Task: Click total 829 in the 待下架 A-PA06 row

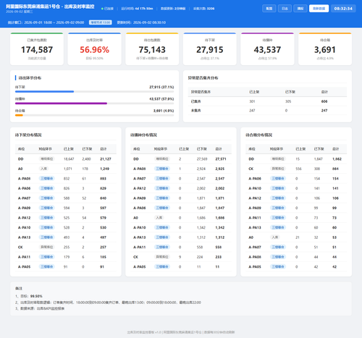Action: click(x=103, y=188)
